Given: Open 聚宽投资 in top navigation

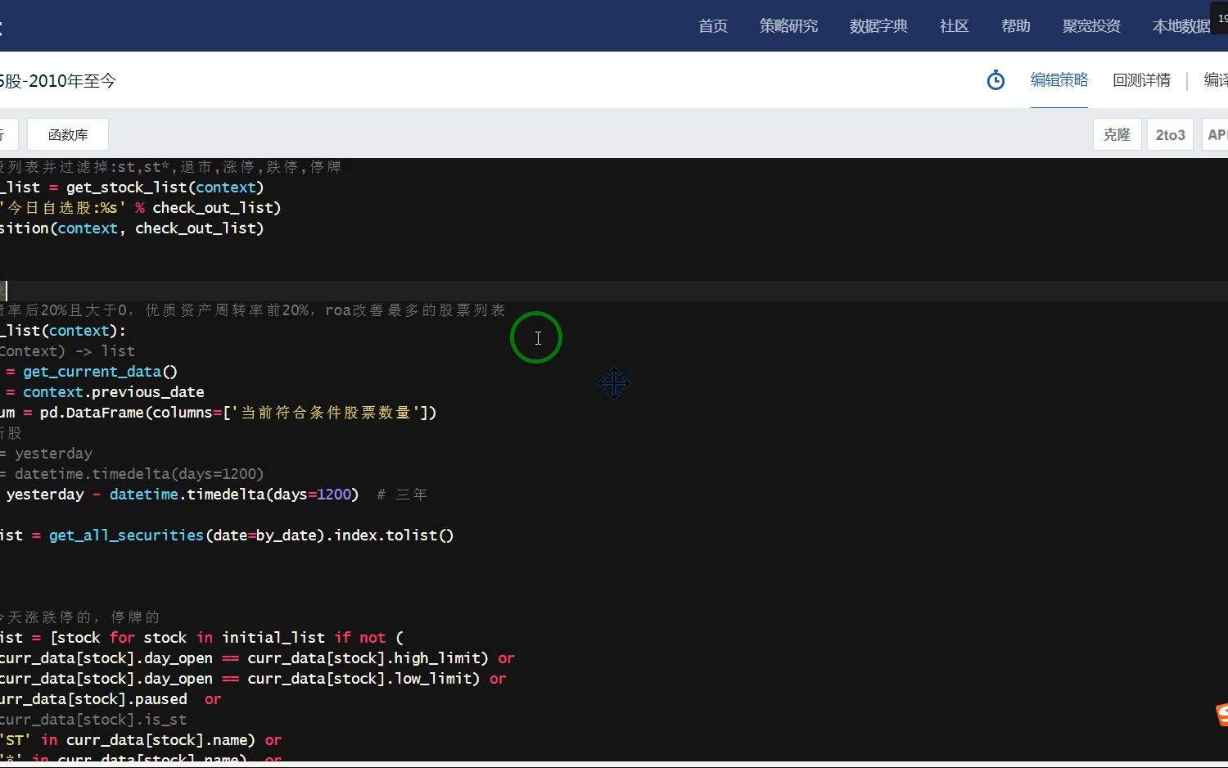Looking at the screenshot, I should pos(1091,26).
